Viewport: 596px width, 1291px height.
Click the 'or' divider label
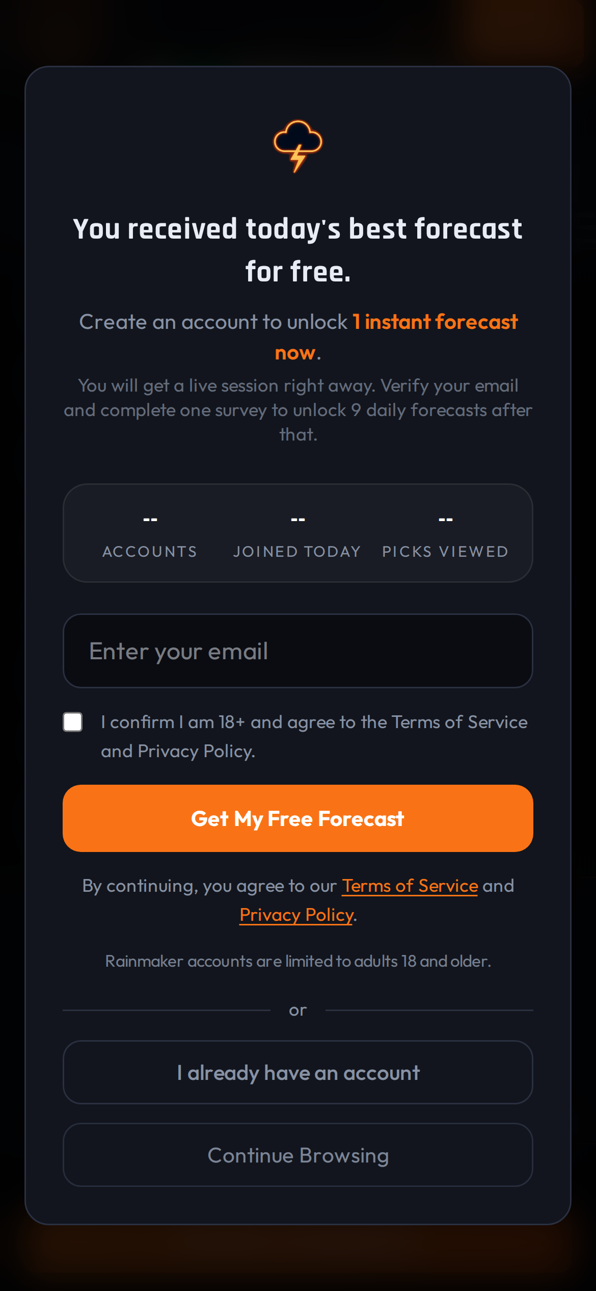(x=298, y=1010)
